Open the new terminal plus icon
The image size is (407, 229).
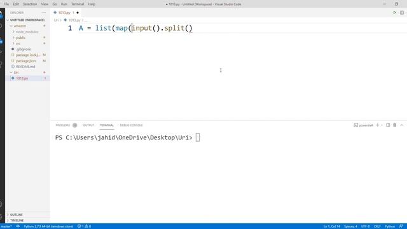click(377, 125)
